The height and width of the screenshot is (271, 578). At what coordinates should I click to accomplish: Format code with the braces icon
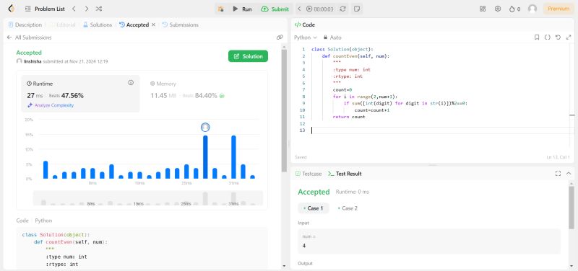(548, 37)
